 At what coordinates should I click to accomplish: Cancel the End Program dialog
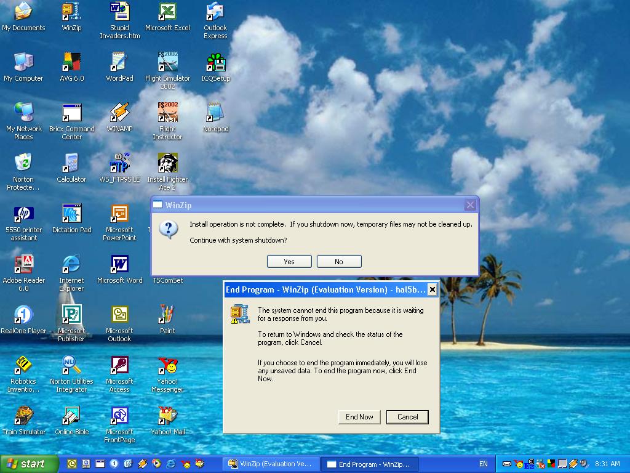pyautogui.click(x=407, y=417)
